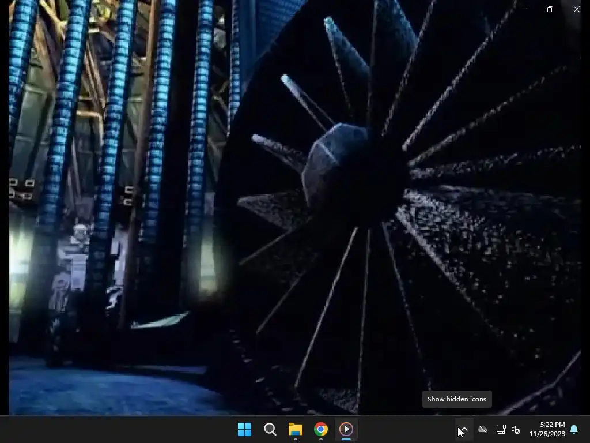Image resolution: width=590 pixels, height=443 pixels.
Task: Open network status tray icon
Action: coord(501,429)
